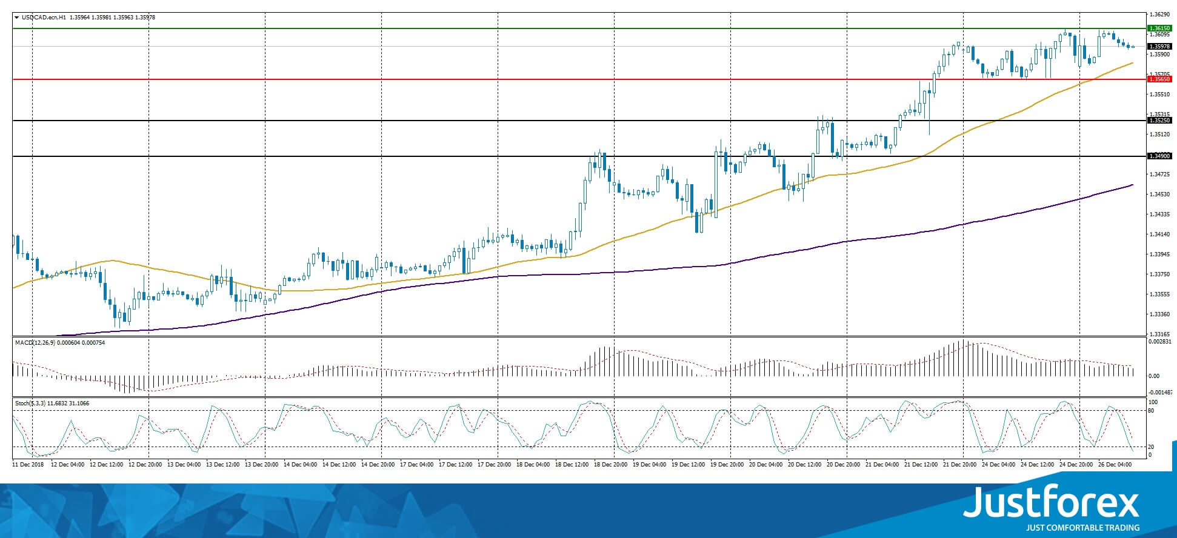Click the 20 Dec 20:00 time axis label
This screenshot has height=538, width=1177.
coord(843,464)
